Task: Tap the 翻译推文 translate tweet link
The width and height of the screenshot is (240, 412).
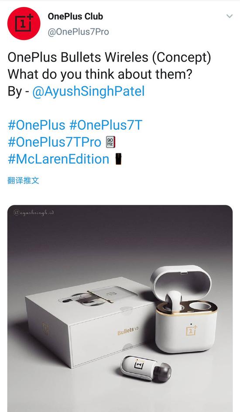Action: point(23,180)
